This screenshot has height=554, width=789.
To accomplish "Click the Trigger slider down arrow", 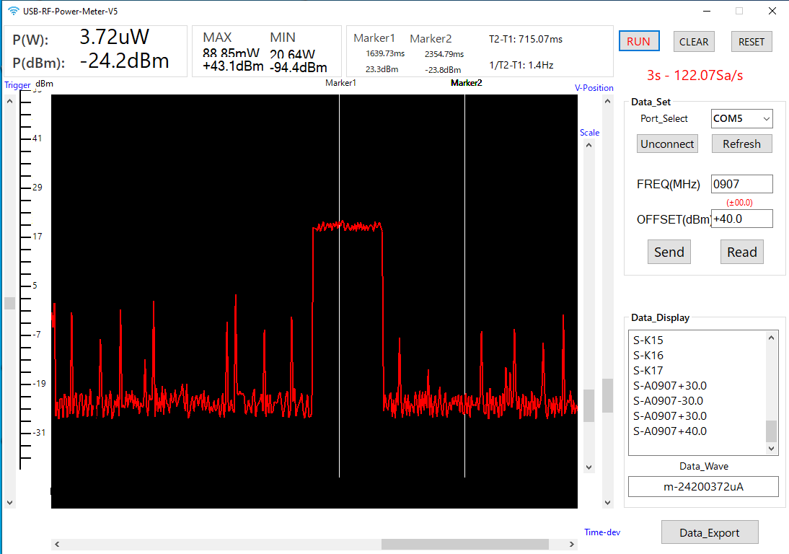I will (x=9, y=502).
